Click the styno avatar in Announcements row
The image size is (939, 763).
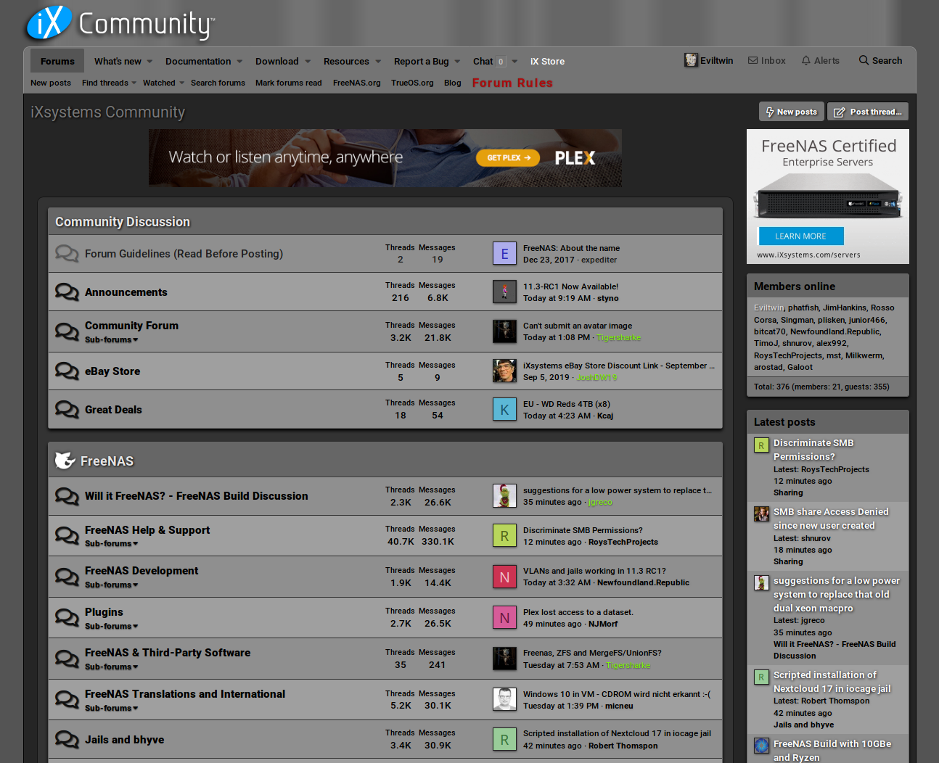(504, 292)
